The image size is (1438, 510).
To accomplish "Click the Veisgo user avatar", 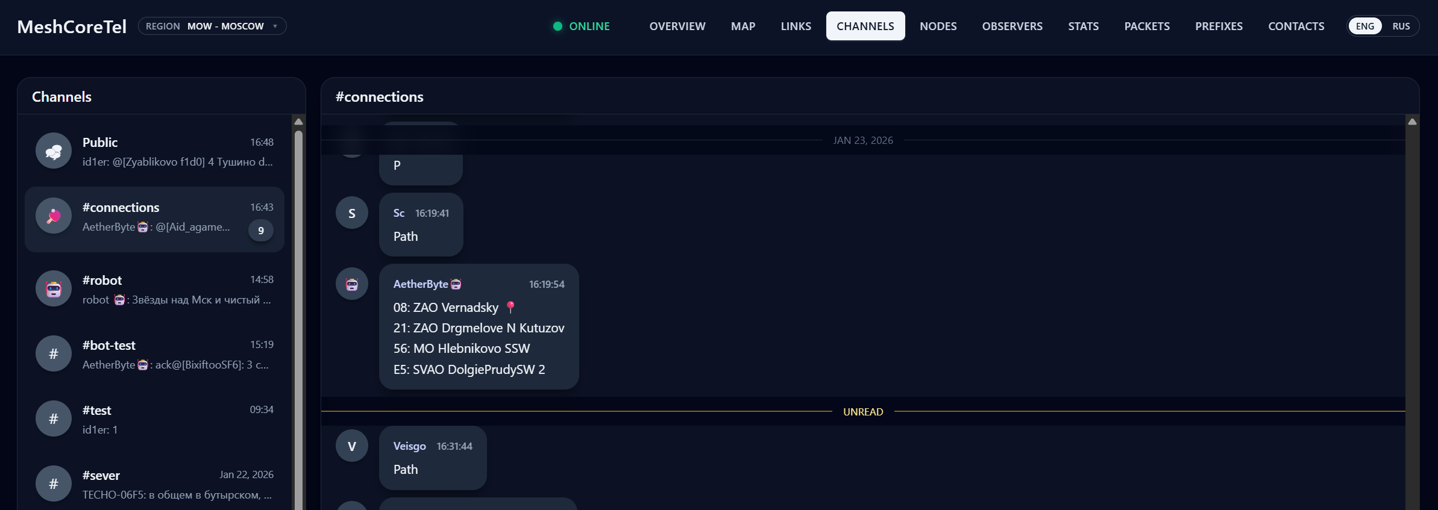I will [x=352, y=446].
